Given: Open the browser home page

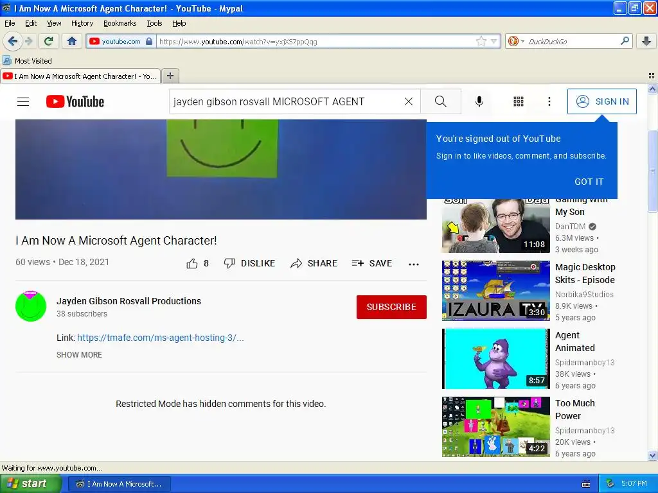Looking at the screenshot, I should click(72, 41).
